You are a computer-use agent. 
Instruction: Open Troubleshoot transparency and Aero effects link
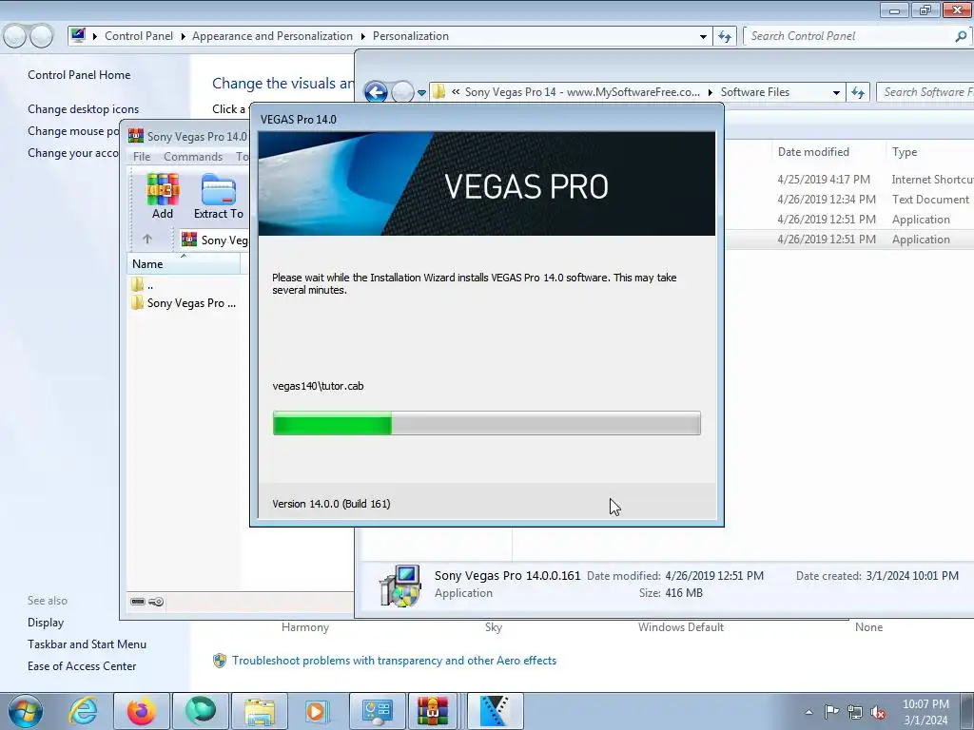point(394,661)
